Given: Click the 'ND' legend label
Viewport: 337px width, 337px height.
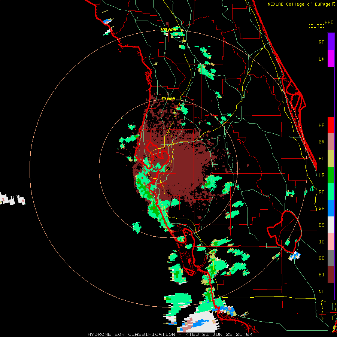Looking at the screenshot, I should (x=321, y=292).
